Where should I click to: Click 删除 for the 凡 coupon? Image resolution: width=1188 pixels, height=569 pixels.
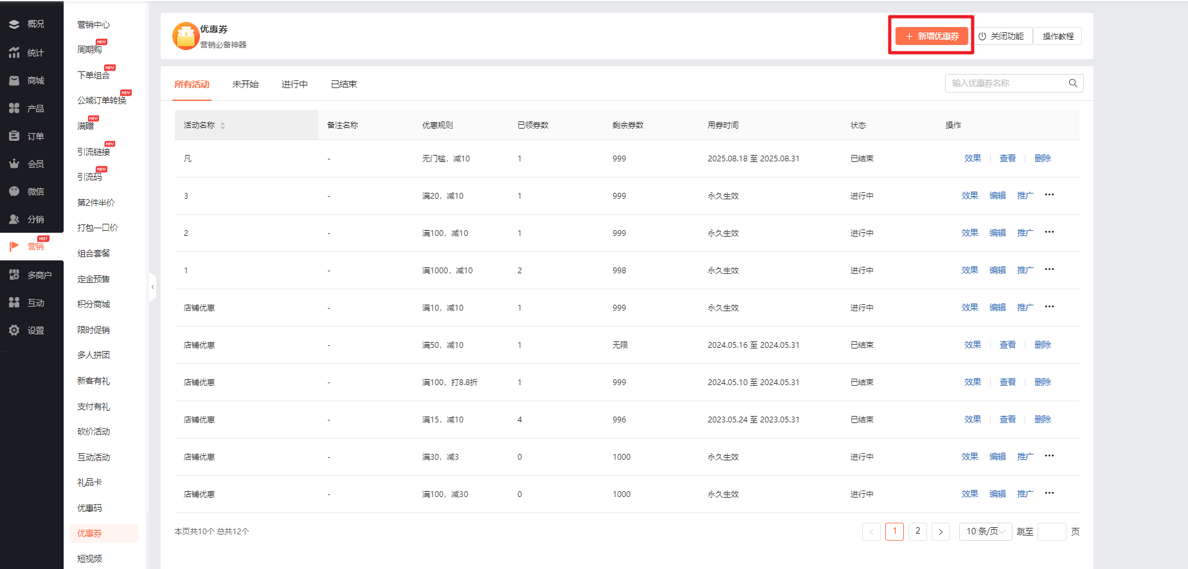click(x=1042, y=158)
